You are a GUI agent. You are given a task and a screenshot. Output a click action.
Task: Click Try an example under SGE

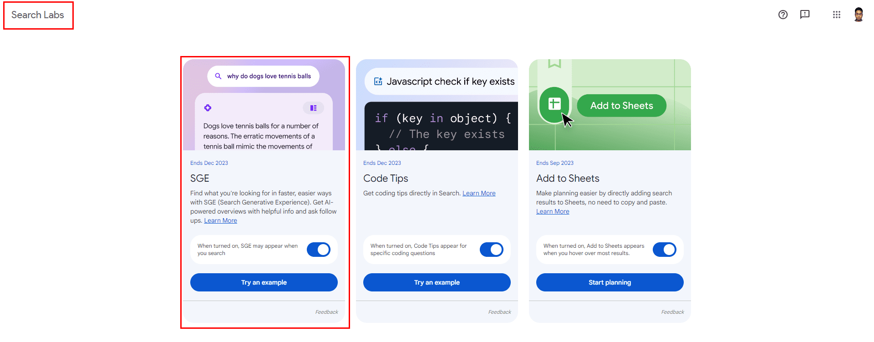tap(264, 282)
